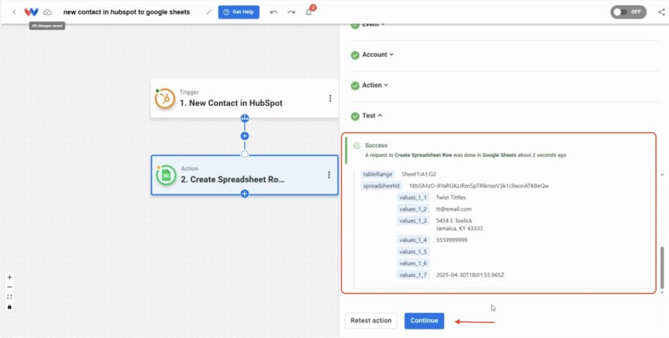
Task: Add a step between trigger and action
Action: coord(244,136)
